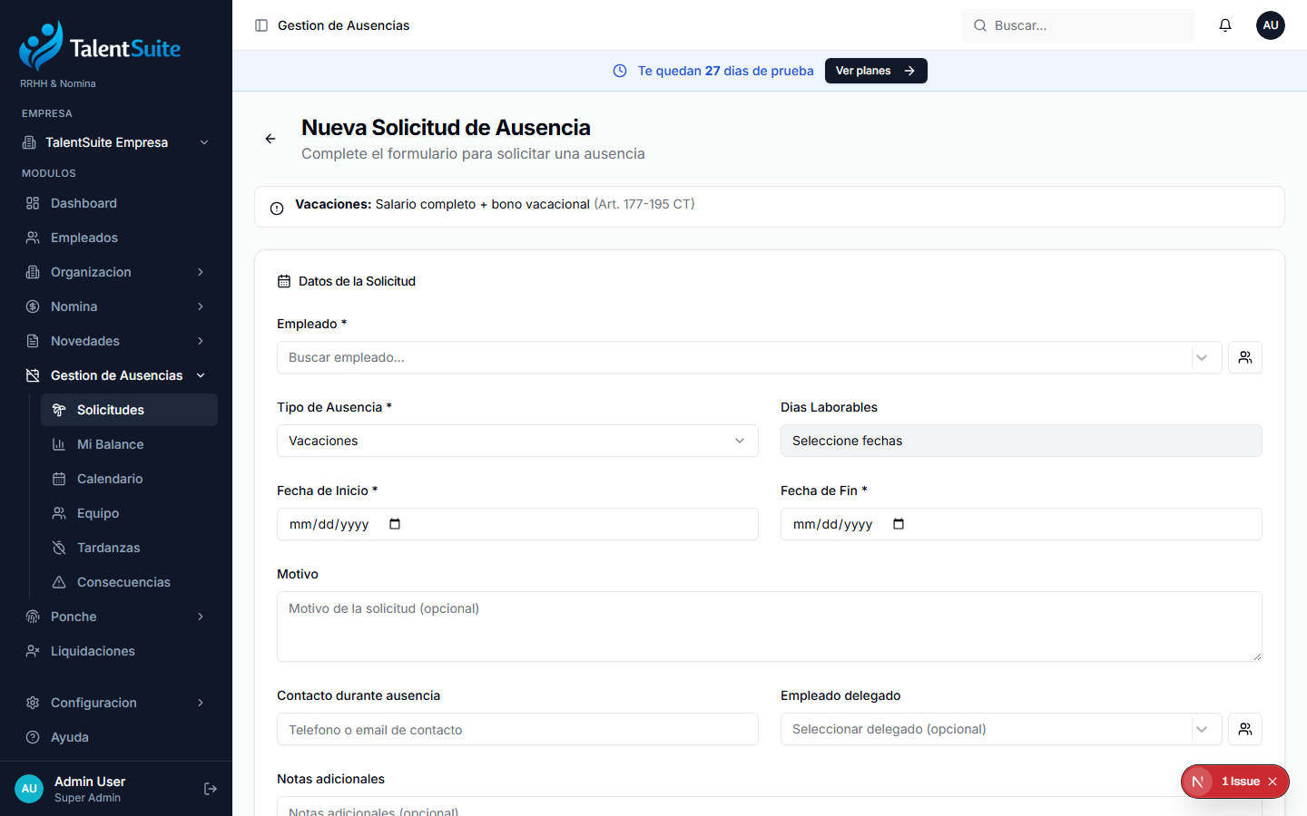Click the Consecuencias warning triangle icon
Screen dimensions: 1307x816
coord(59,582)
